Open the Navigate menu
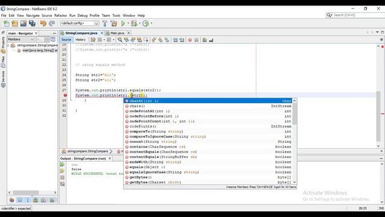This screenshot has height=217, width=385. 33,16
